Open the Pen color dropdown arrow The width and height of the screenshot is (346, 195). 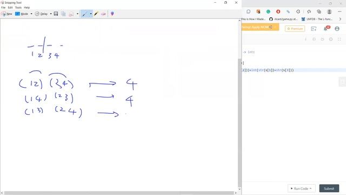91,14
